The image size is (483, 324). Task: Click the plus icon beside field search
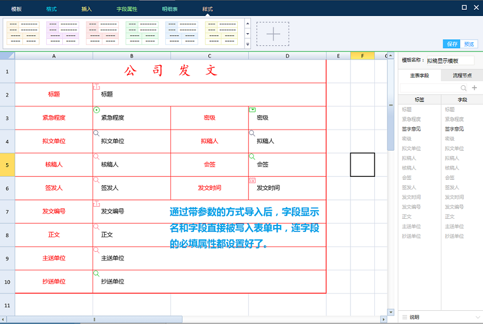point(474,88)
